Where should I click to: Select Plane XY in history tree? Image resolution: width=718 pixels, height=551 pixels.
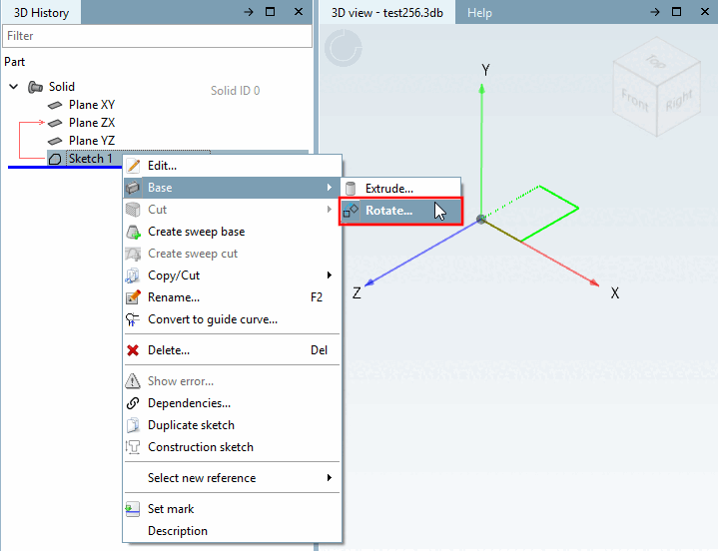click(x=92, y=105)
